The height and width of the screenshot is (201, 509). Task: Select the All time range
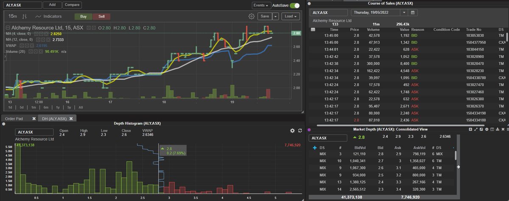[81, 108]
